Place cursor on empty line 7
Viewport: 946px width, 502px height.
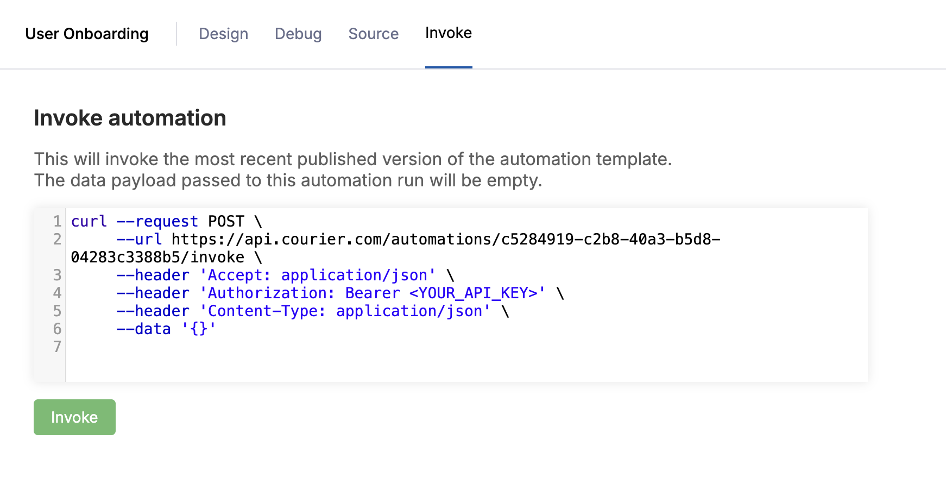[163, 347]
